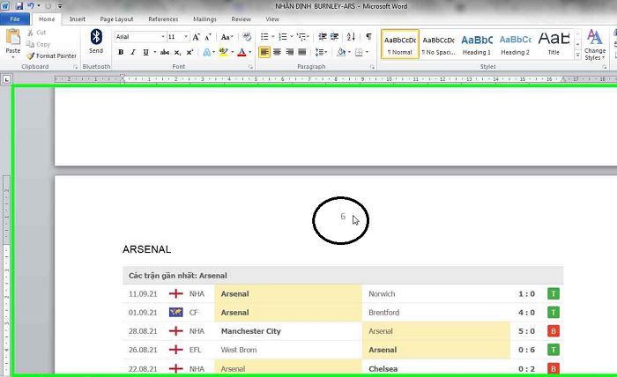Switch to Insert tab
The height and width of the screenshot is (377, 617).
point(78,18)
